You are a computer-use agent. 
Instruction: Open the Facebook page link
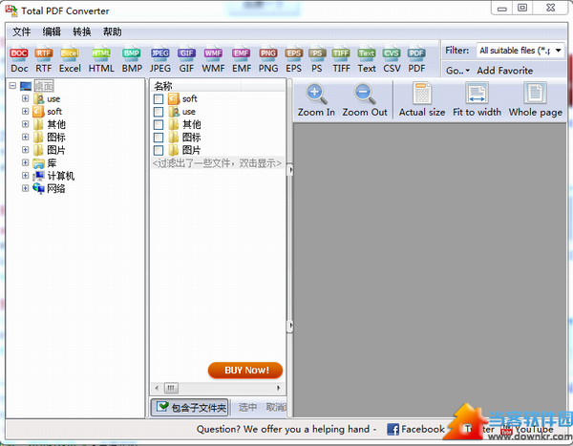point(415,429)
